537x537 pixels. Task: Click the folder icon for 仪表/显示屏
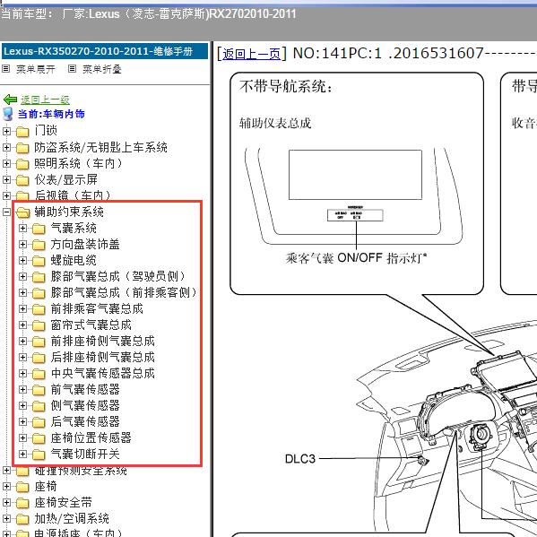[x=22, y=180]
